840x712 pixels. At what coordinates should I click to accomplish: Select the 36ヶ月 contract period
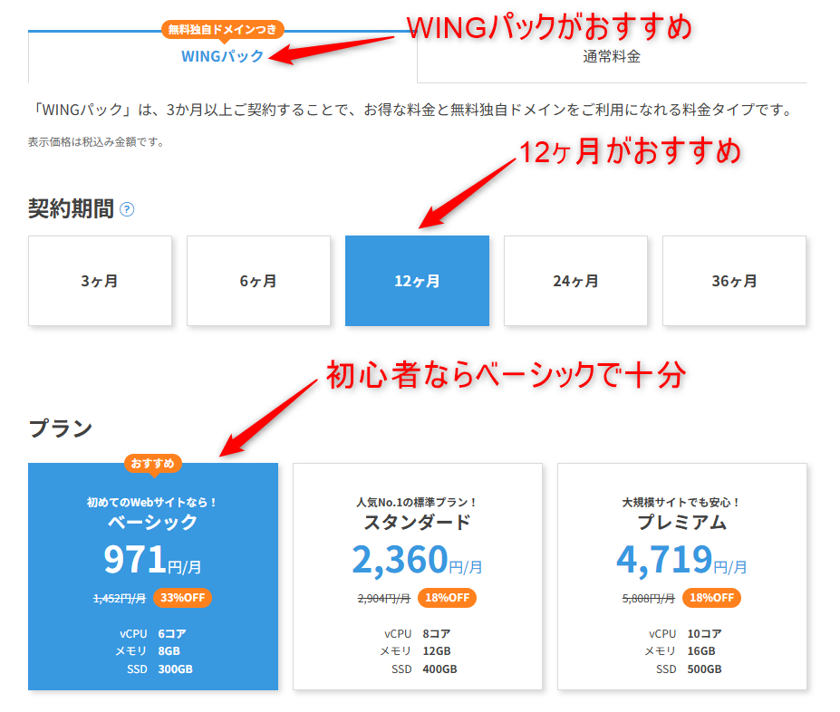[x=735, y=281]
